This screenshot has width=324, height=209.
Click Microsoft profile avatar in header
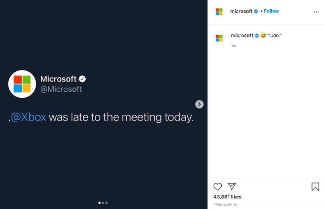pos(219,12)
